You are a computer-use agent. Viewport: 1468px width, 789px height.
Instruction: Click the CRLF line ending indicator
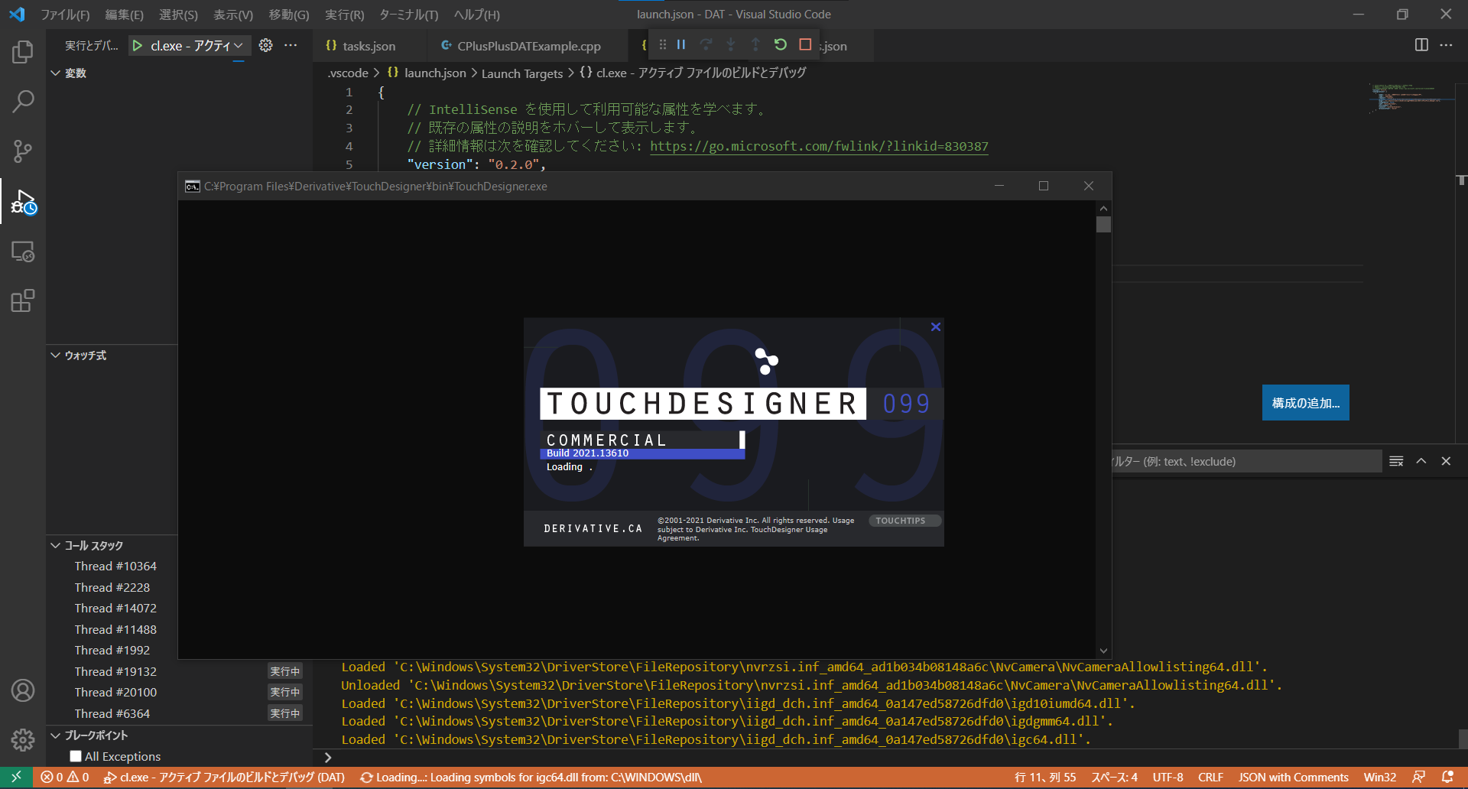point(1210,778)
